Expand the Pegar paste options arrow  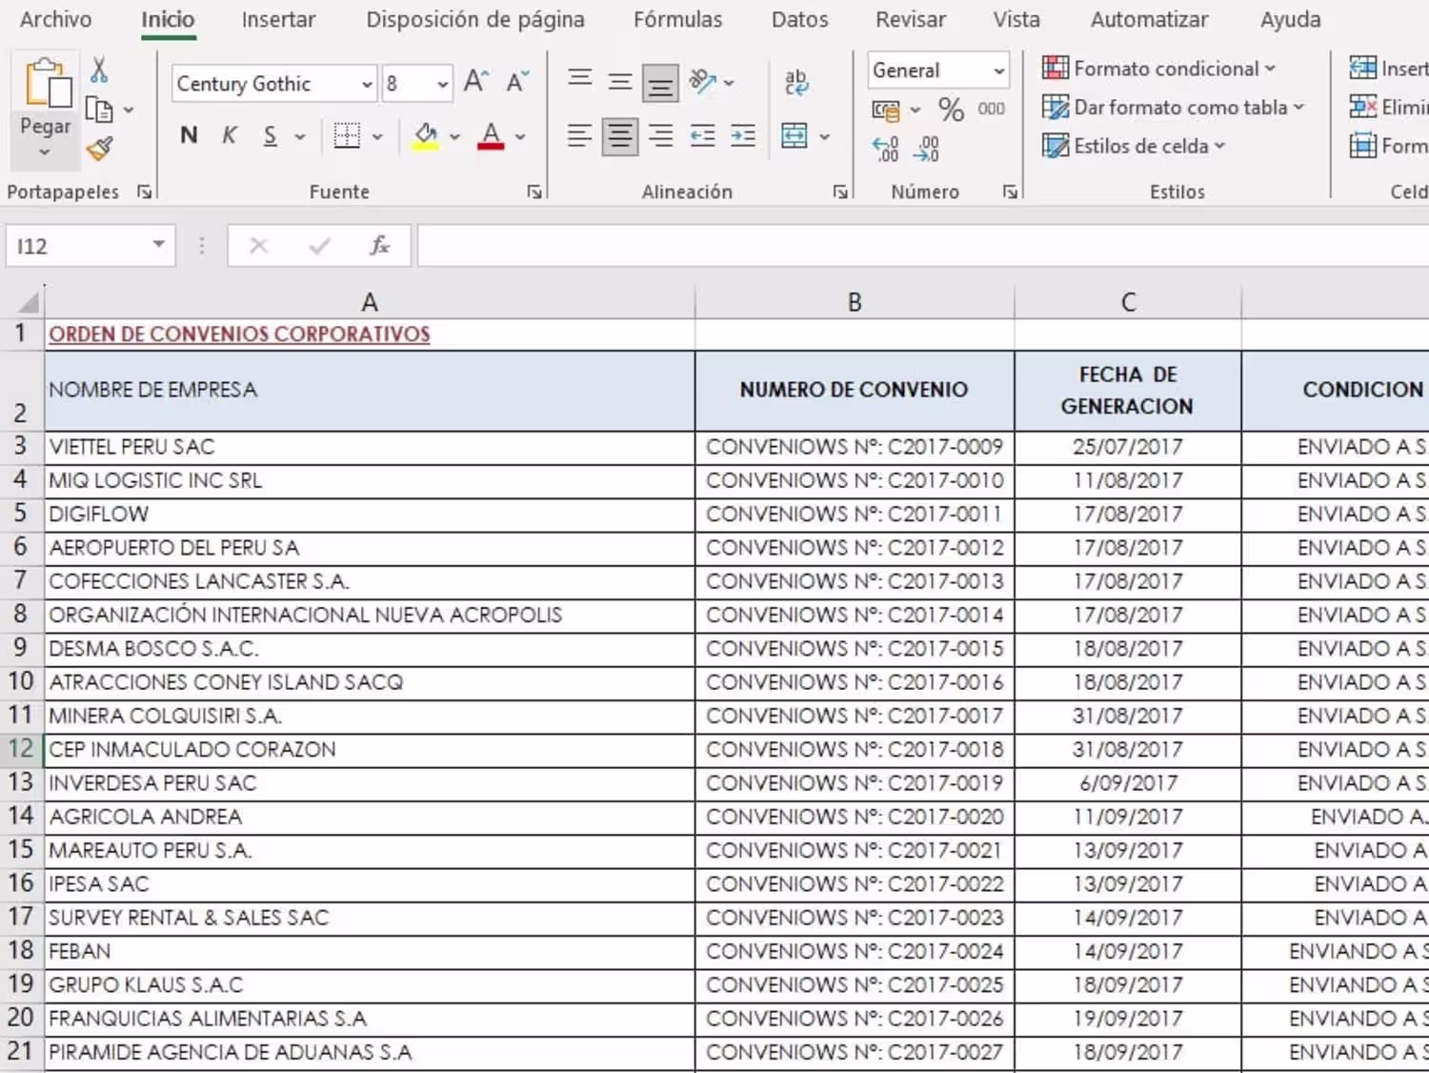click(45, 152)
